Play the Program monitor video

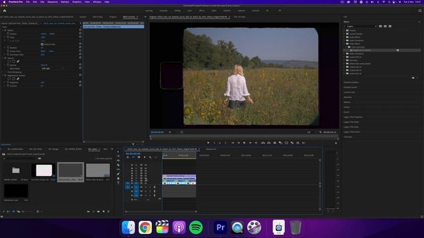[244, 143]
